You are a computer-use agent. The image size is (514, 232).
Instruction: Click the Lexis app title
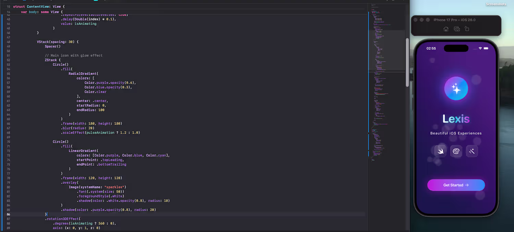pos(456,119)
